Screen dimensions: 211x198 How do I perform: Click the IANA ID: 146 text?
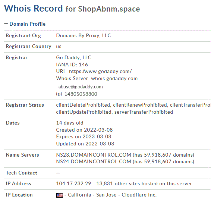pyautogui.click(x=72, y=65)
